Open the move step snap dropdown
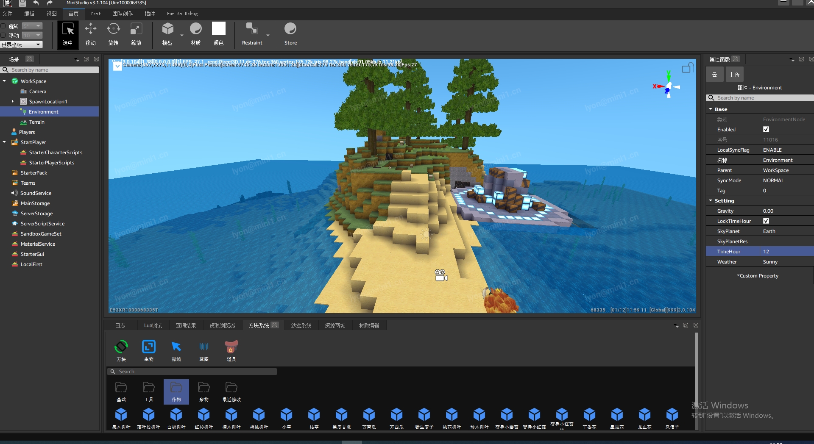Screen dimensions: 814x444 pos(32,36)
